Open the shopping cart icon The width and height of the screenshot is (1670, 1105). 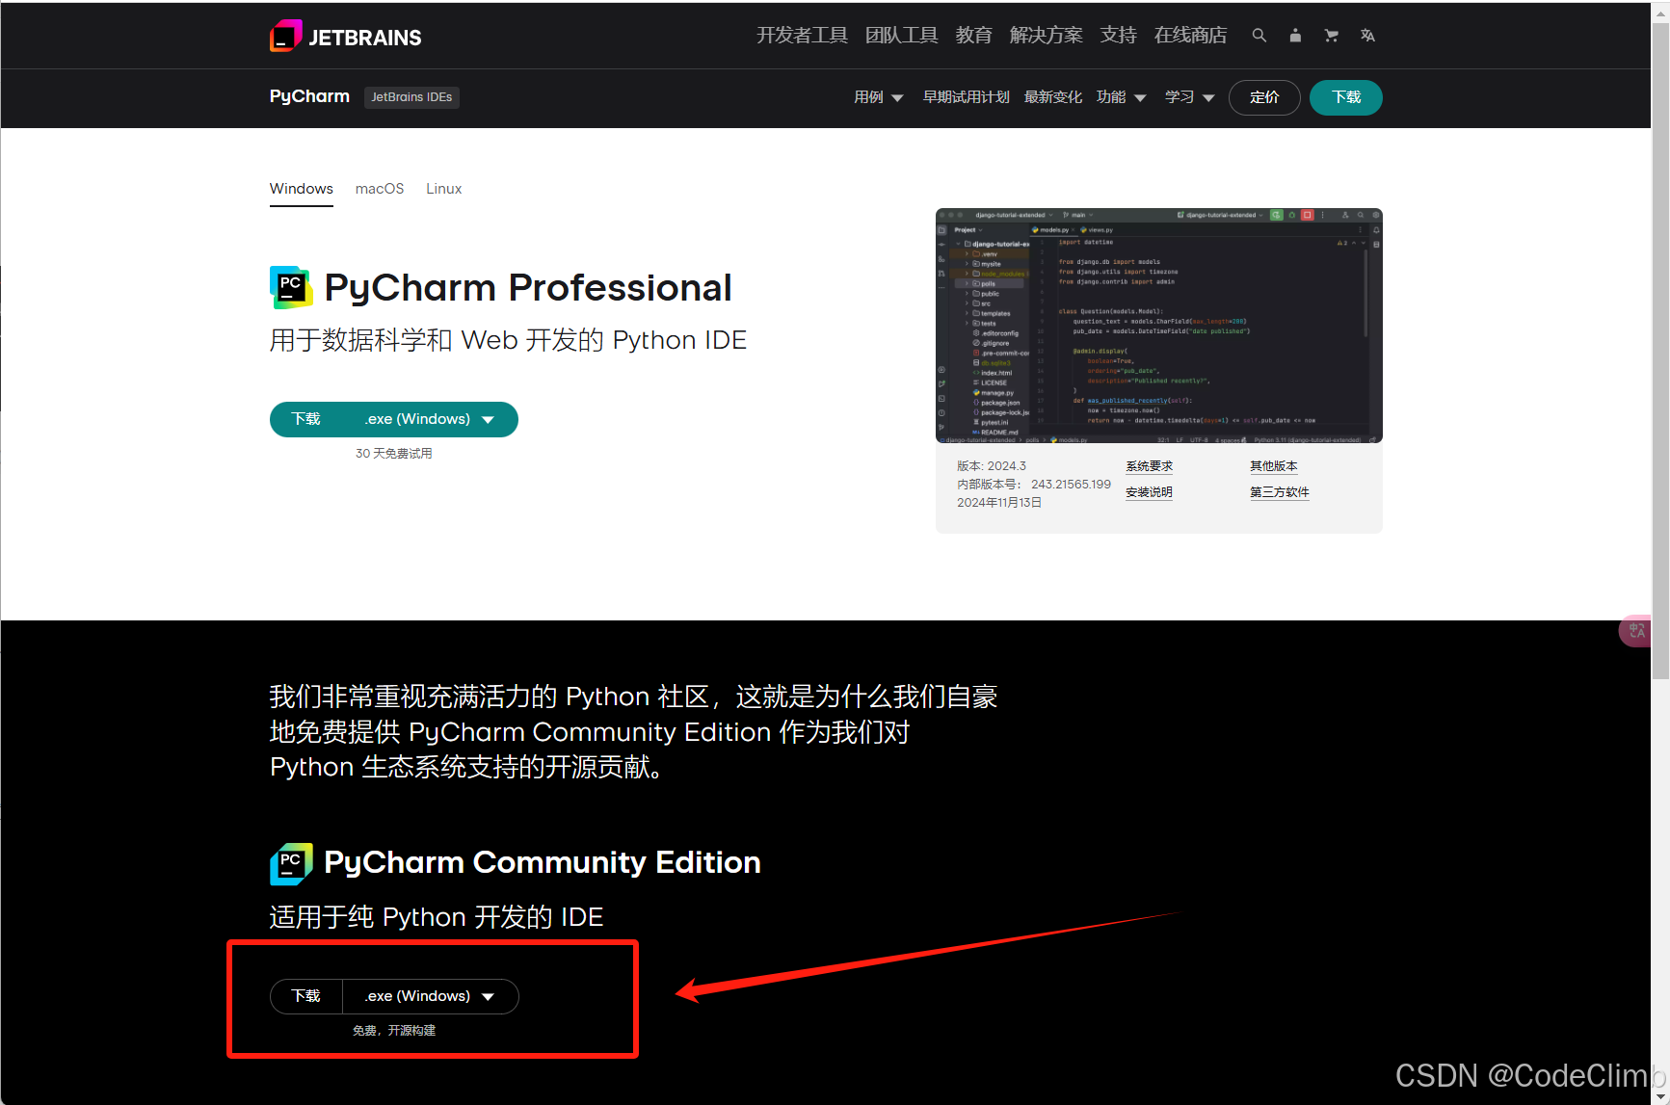pos(1332,36)
